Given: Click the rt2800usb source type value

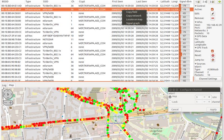Looking at the screenshot, I should pyautogui.click(x=213, y=69).
